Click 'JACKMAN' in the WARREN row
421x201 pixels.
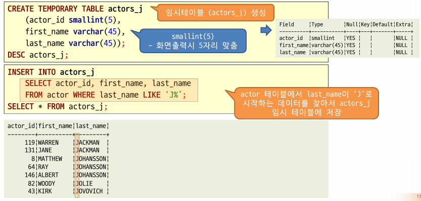[x=88, y=142]
